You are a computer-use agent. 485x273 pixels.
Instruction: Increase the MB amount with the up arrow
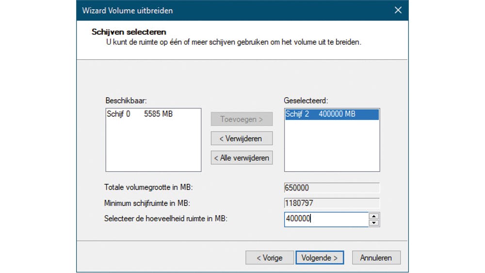[373, 216]
